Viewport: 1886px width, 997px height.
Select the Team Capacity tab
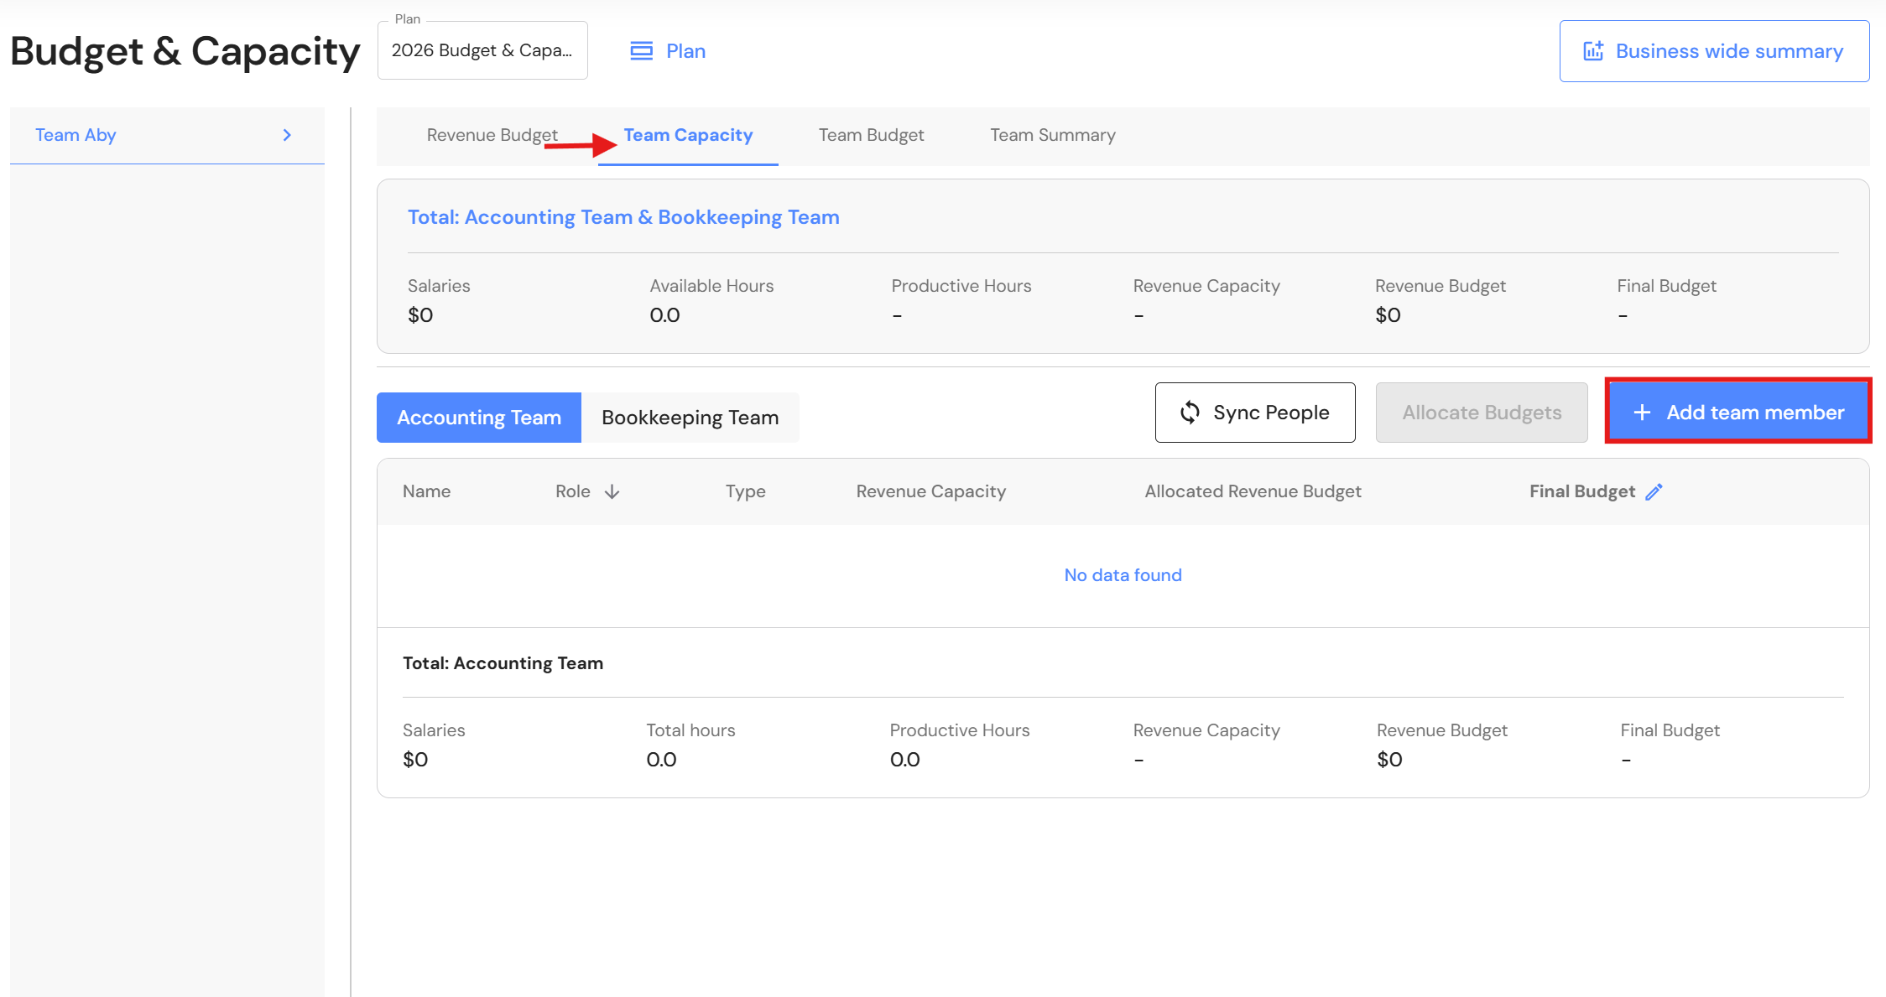point(688,135)
